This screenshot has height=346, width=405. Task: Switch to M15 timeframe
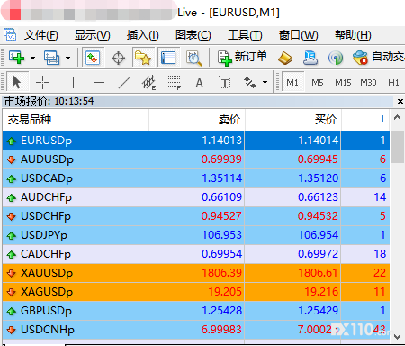tap(343, 82)
